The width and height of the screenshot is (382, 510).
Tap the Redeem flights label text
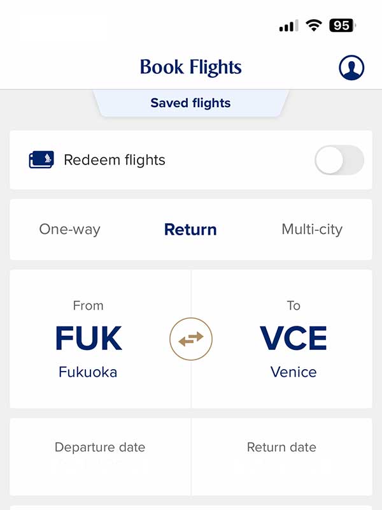pos(115,160)
